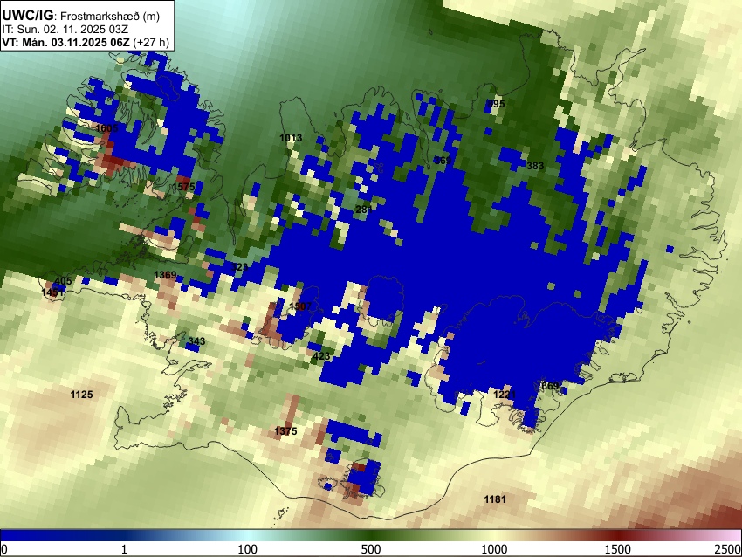Click the "Frostmarkshæð (m)" heading text
742x557 pixels.
coord(110,16)
